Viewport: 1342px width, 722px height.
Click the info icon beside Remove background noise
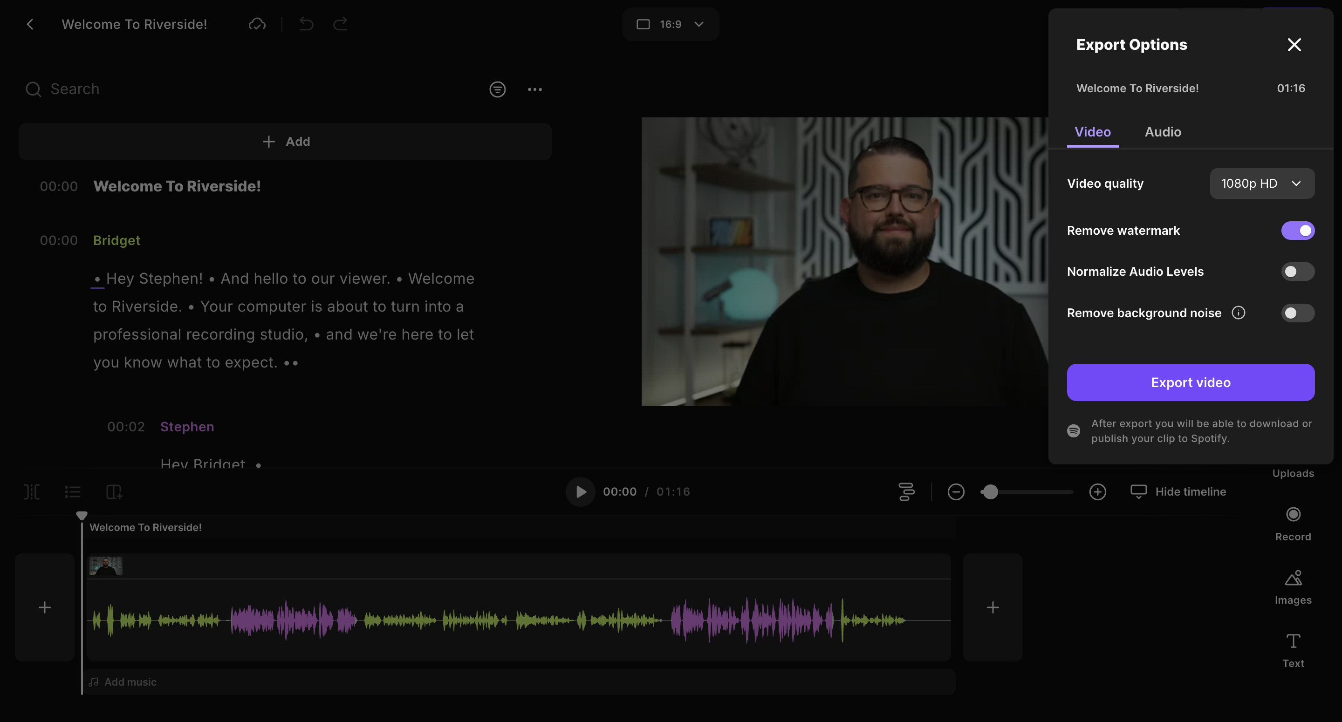click(1239, 313)
